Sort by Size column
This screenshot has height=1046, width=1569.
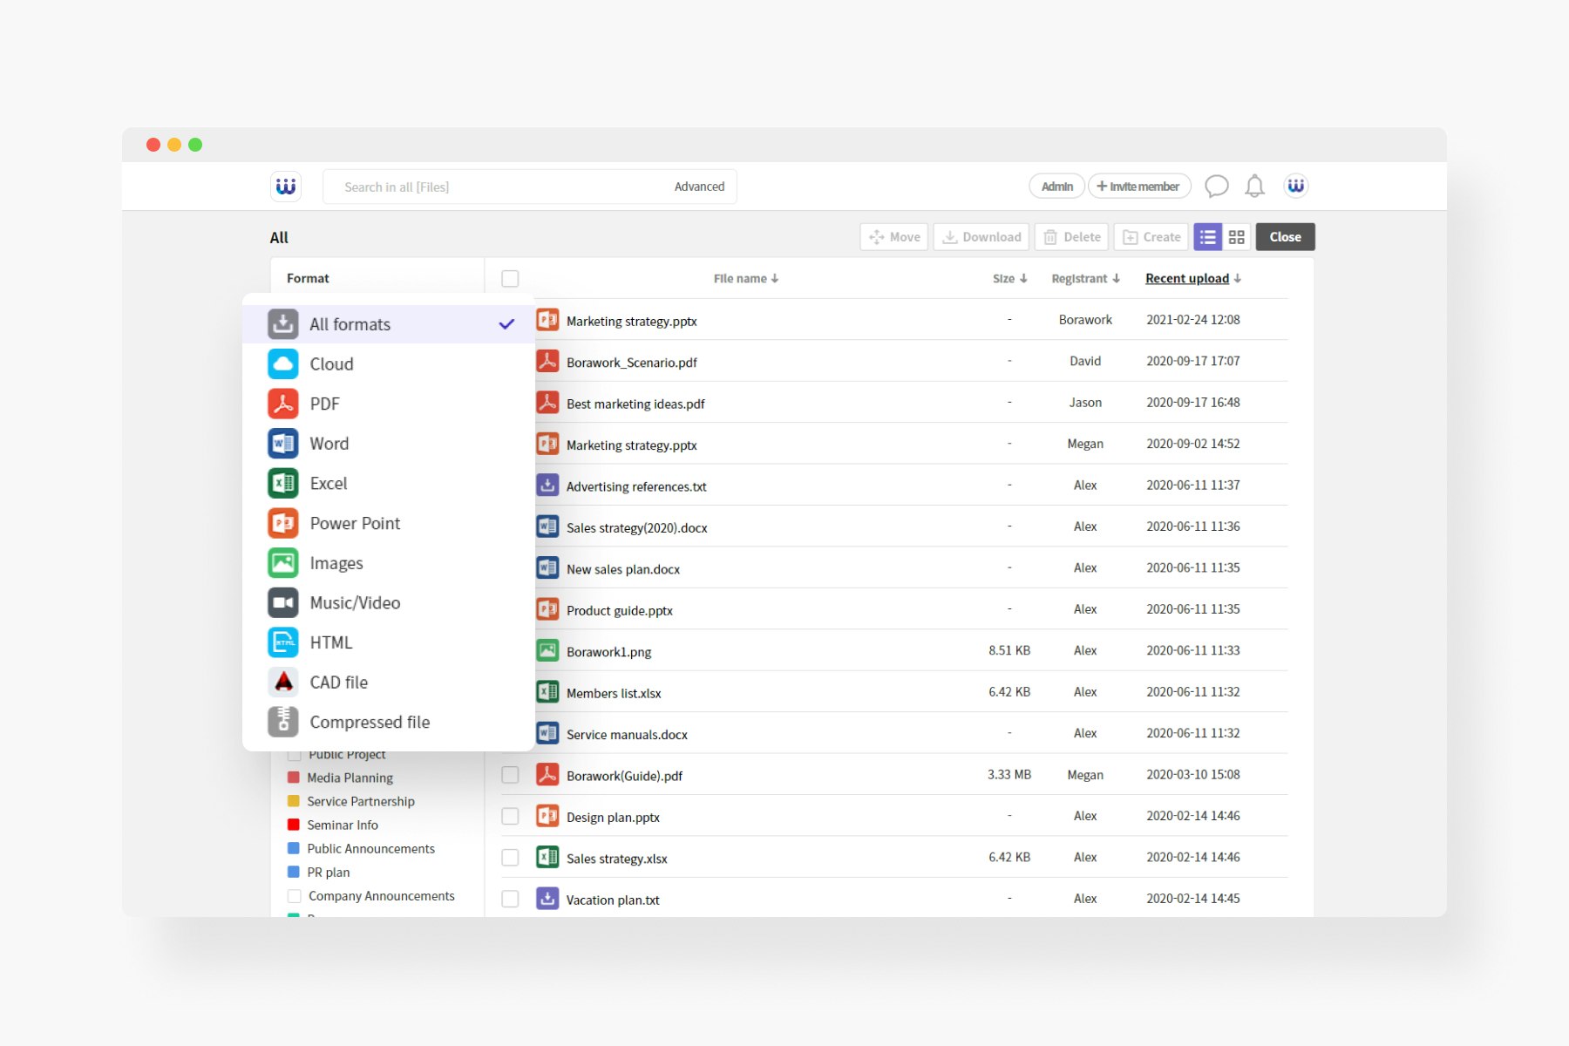(1009, 279)
